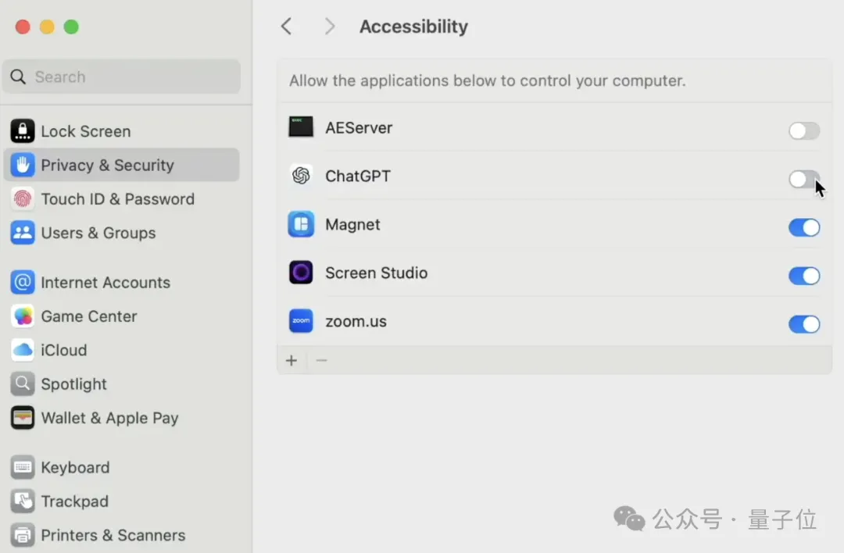Click the forward chevron navigation button
Viewport: 844px width, 553px height.
coord(329,27)
